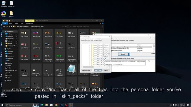
Task: Go up one folder level in Explorer
Action: point(11,26)
